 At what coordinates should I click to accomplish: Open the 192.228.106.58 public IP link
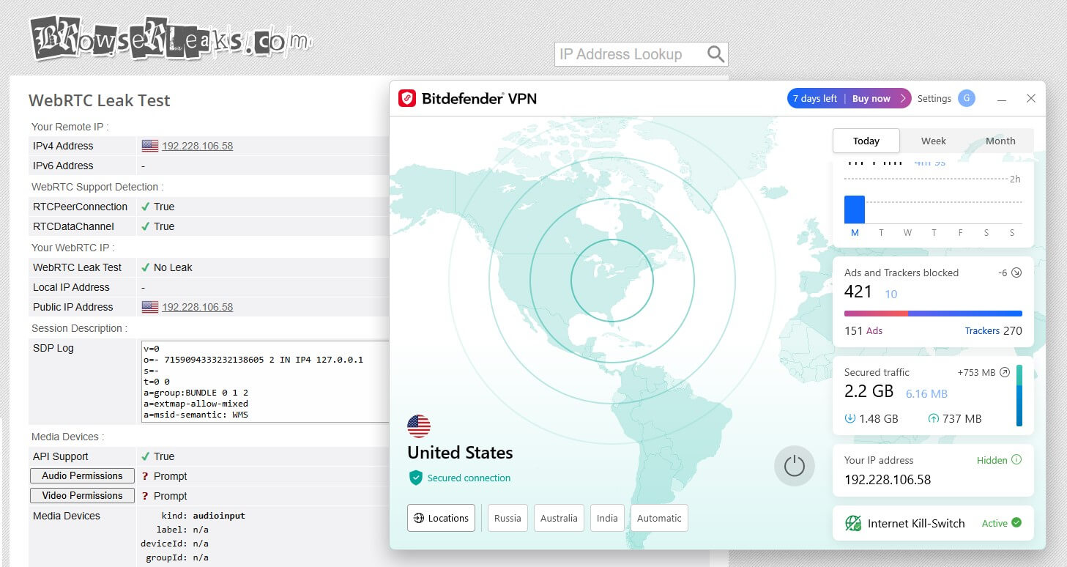197,307
